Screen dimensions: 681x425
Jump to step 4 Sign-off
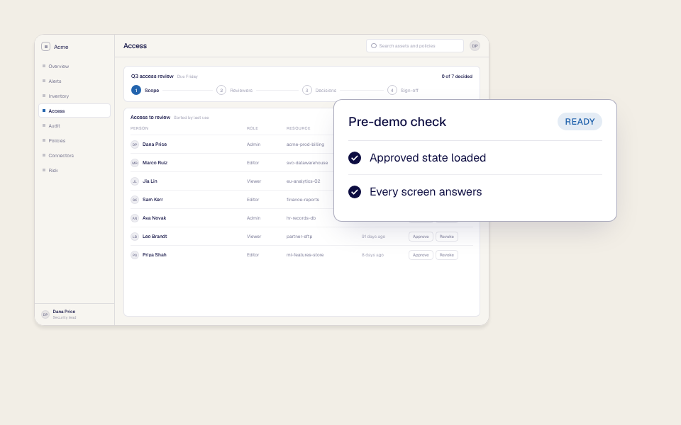pos(403,90)
